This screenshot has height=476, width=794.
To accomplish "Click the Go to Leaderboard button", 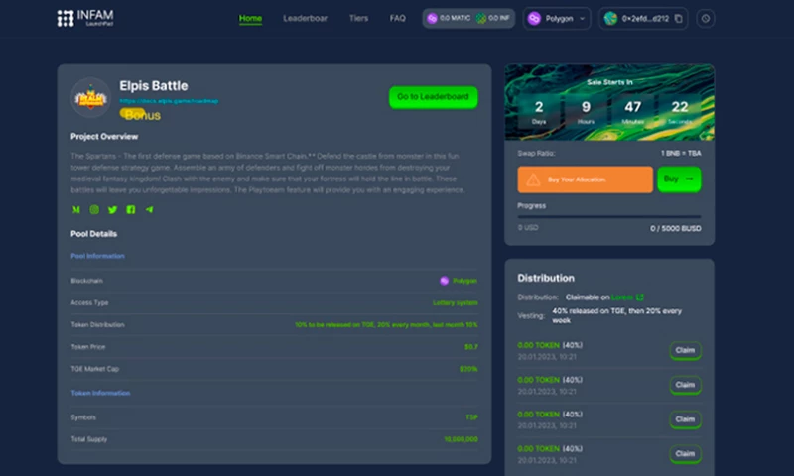I will click(433, 97).
